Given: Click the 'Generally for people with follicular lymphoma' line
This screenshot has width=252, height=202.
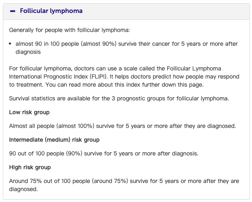Looking at the screenshot, I should 69,30.
